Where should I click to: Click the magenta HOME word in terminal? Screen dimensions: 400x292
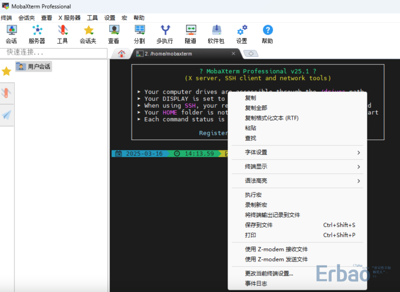(170, 112)
